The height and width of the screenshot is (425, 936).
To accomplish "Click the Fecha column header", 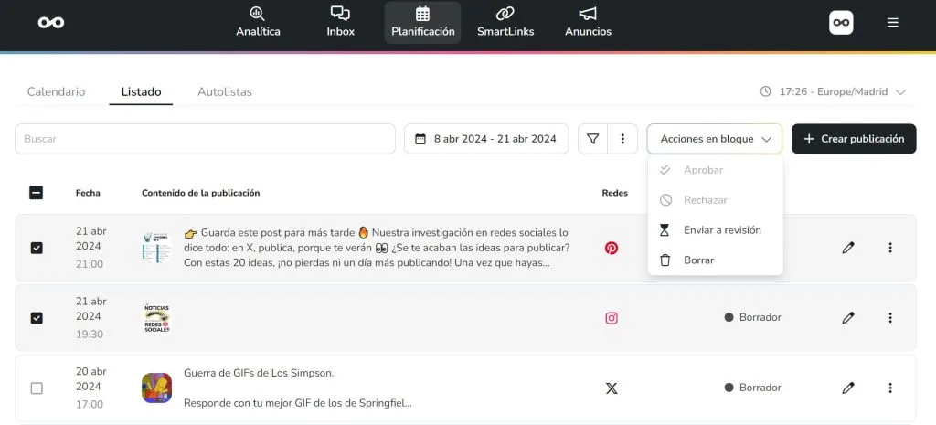I will tap(88, 193).
